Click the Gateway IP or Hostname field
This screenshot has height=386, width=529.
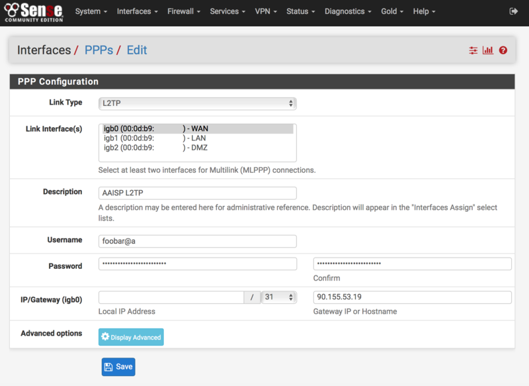412,297
